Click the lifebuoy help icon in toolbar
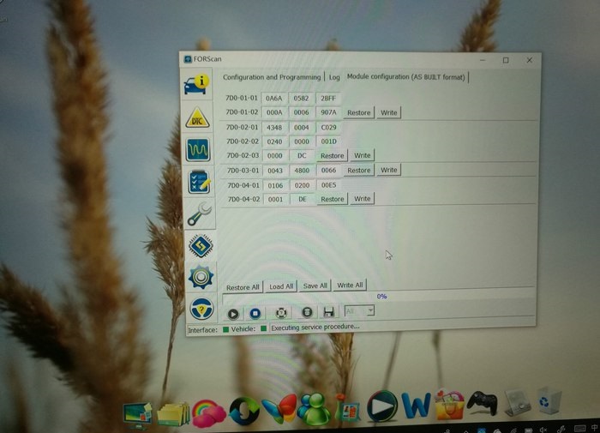 (281, 313)
